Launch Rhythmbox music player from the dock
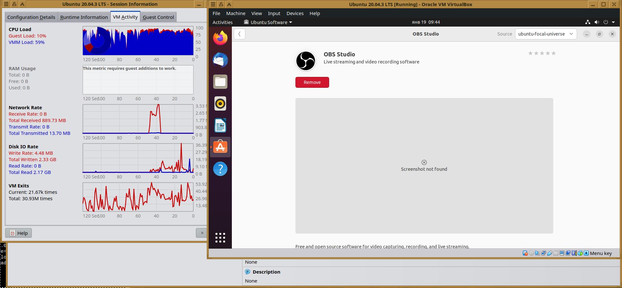The width and height of the screenshot is (622, 288). pos(220,103)
